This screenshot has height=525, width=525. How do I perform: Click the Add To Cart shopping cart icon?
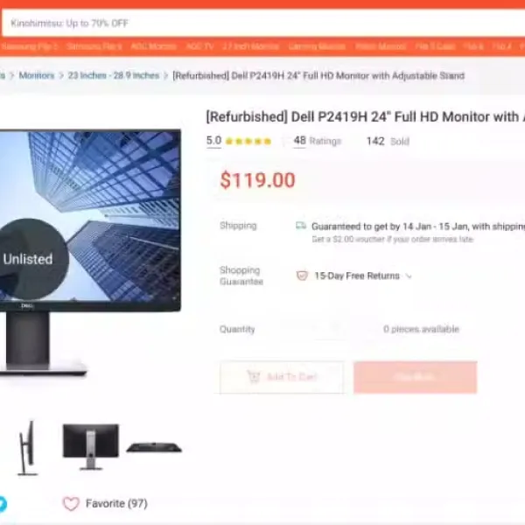[x=254, y=376]
